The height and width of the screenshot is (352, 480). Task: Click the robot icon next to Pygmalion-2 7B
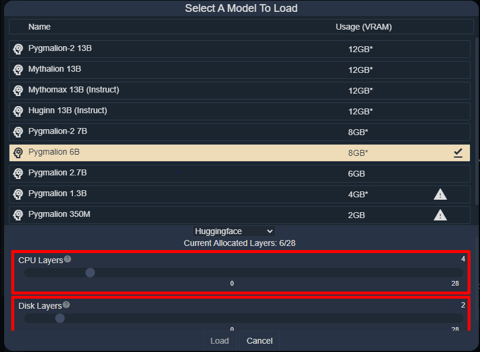click(x=17, y=132)
